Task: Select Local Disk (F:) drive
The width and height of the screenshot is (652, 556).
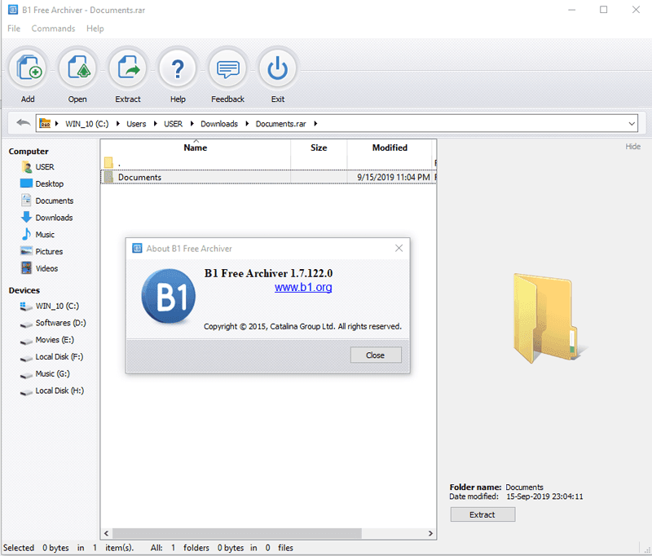Action: click(51, 357)
